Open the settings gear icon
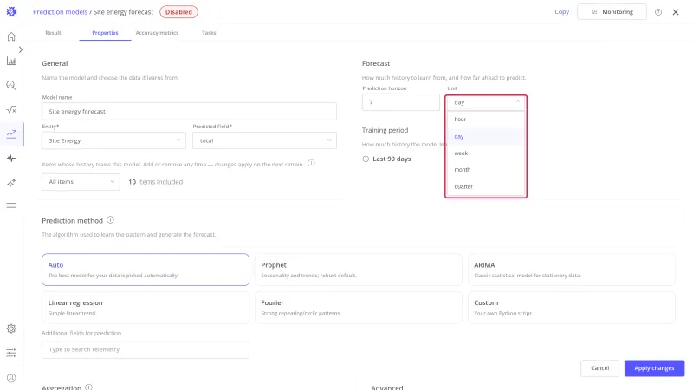Image resolution: width=693 pixels, height=390 pixels. 11,328
